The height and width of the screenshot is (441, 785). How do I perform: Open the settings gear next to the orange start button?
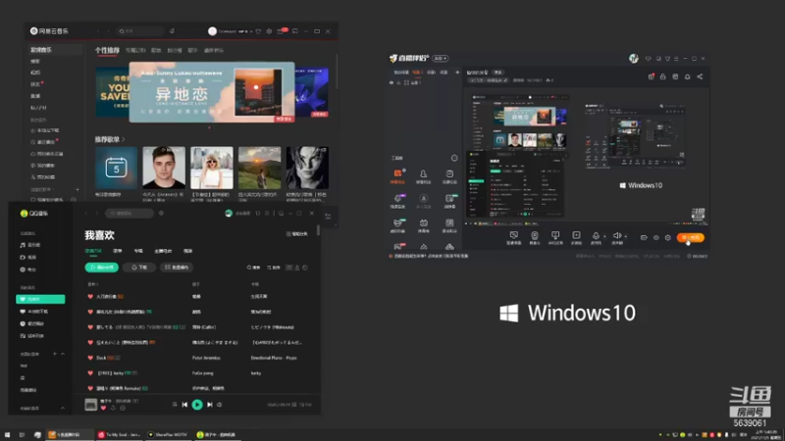click(668, 238)
